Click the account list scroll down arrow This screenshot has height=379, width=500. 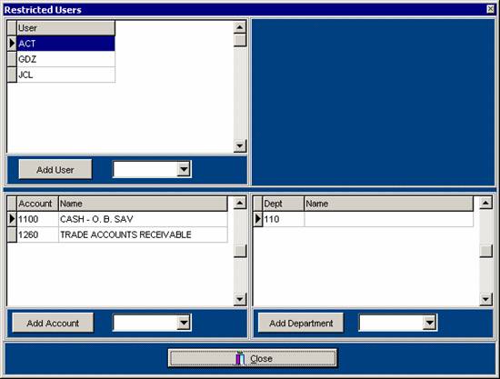240,299
